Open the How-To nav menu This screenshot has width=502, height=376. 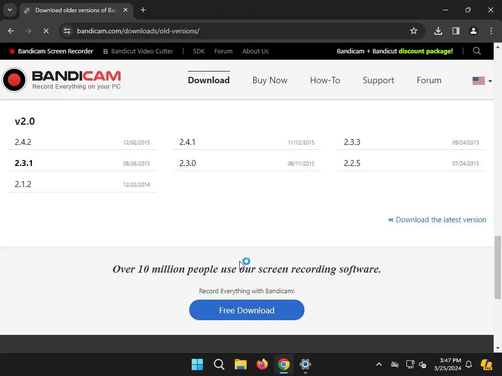point(325,80)
